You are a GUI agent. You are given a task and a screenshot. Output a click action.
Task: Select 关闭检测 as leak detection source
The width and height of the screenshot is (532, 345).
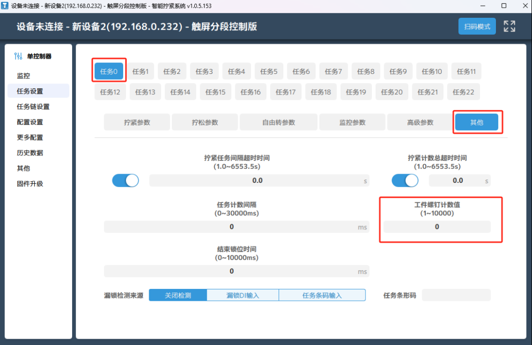(178, 295)
